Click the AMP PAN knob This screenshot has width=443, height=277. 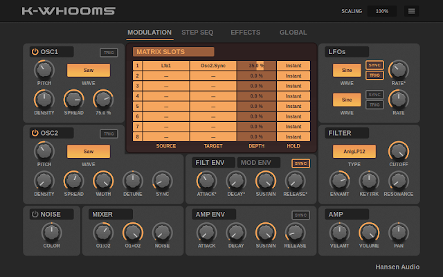[x=399, y=233]
